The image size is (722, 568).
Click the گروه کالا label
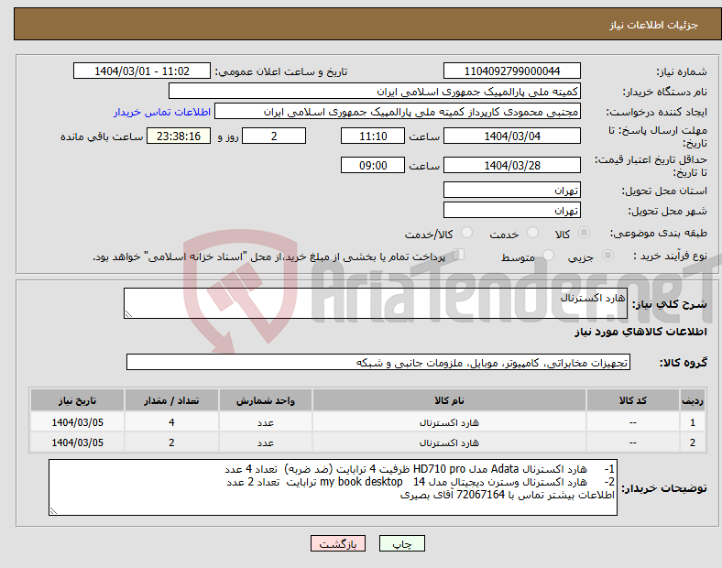point(684,363)
